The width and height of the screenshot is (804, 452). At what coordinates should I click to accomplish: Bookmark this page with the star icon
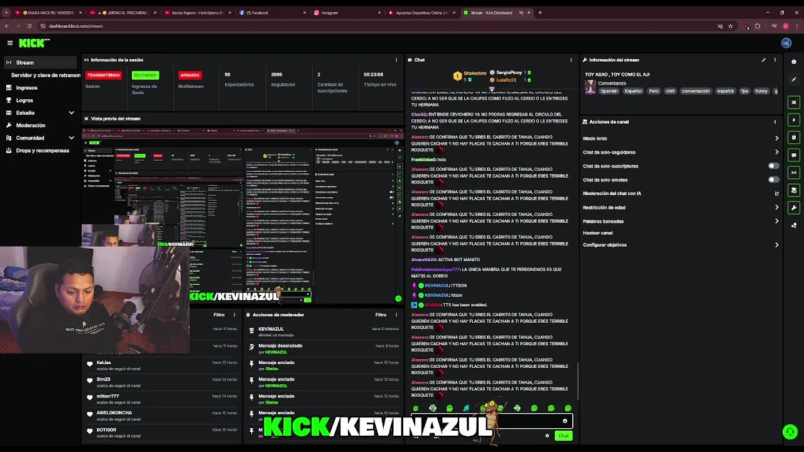(x=731, y=26)
